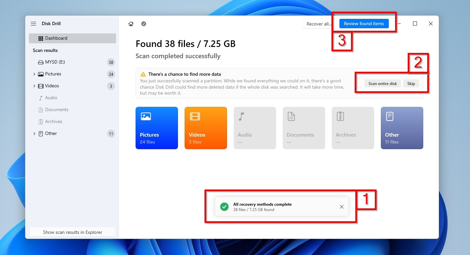
Task: Select Other in the sidebar
Action: click(51, 134)
